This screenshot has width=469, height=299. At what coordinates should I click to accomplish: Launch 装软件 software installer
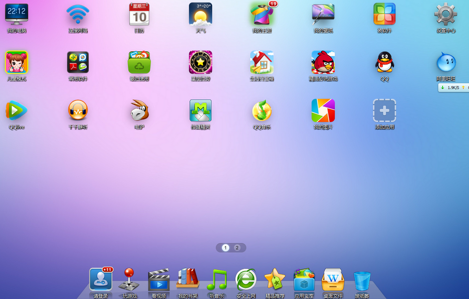384,14
